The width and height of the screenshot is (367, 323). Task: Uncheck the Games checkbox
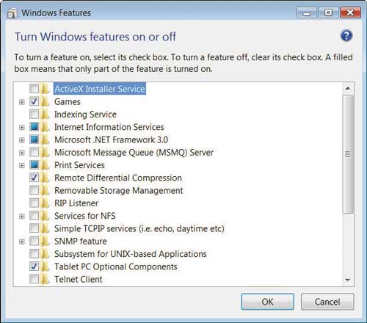pos(34,101)
